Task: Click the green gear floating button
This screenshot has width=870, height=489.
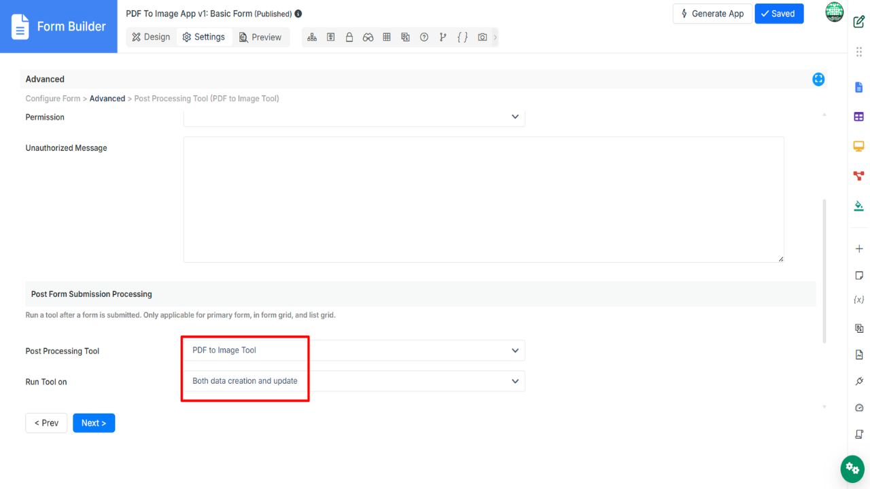Action: 852,469
